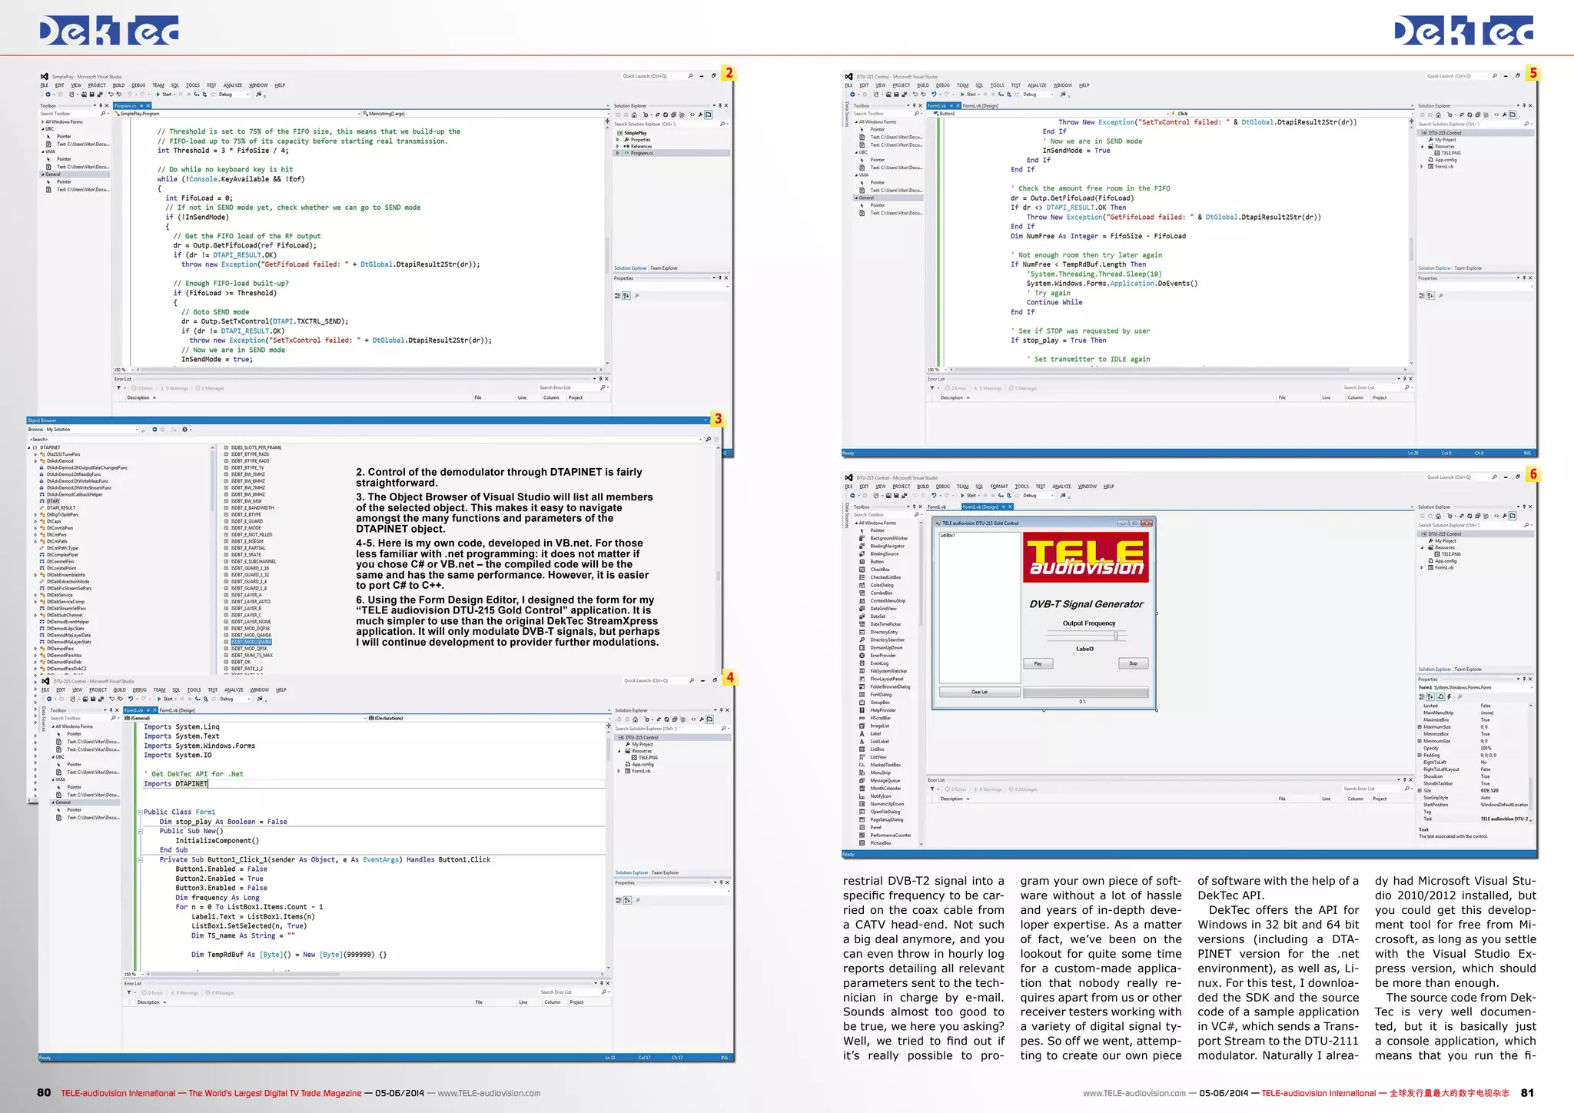Screen dimensions: 1574x1113
Task: Expand the MaximumSize property row
Action: [x=1420, y=727]
